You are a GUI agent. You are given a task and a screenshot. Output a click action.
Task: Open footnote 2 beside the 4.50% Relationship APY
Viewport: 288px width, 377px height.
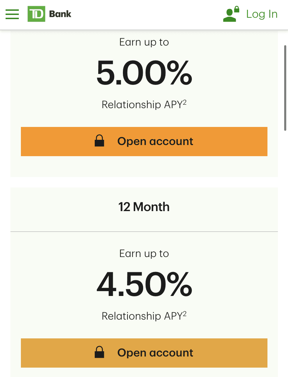click(185, 313)
